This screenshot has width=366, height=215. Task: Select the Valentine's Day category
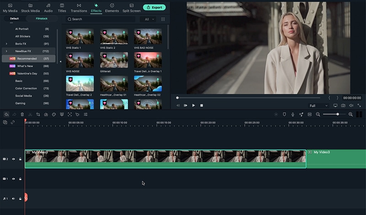[x=29, y=73]
